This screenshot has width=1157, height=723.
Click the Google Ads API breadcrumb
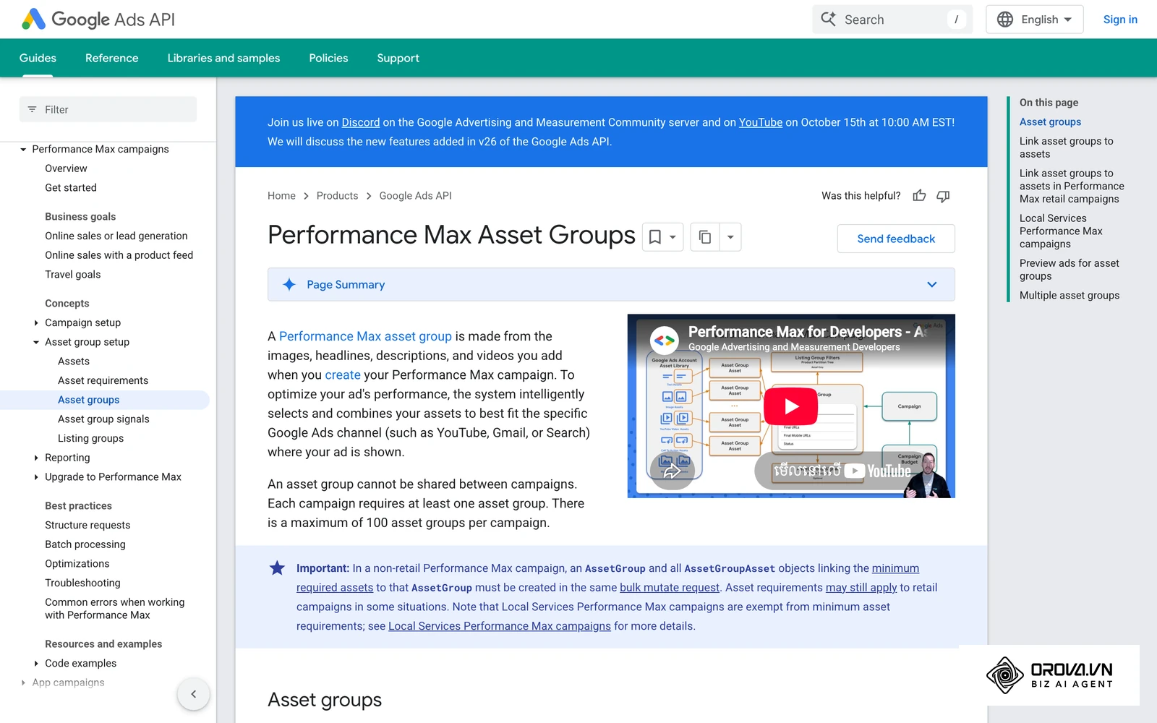point(415,196)
